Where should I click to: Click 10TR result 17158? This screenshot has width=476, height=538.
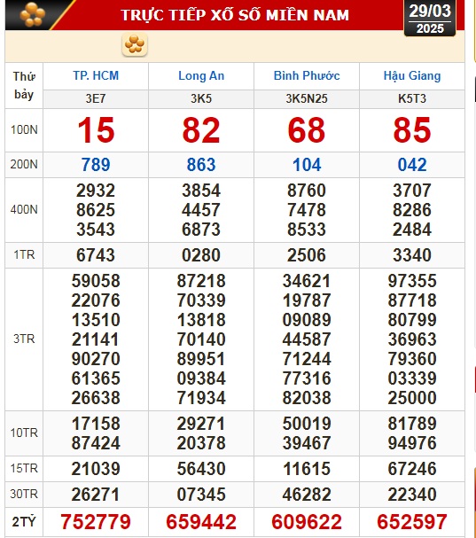tap(96, 424)
